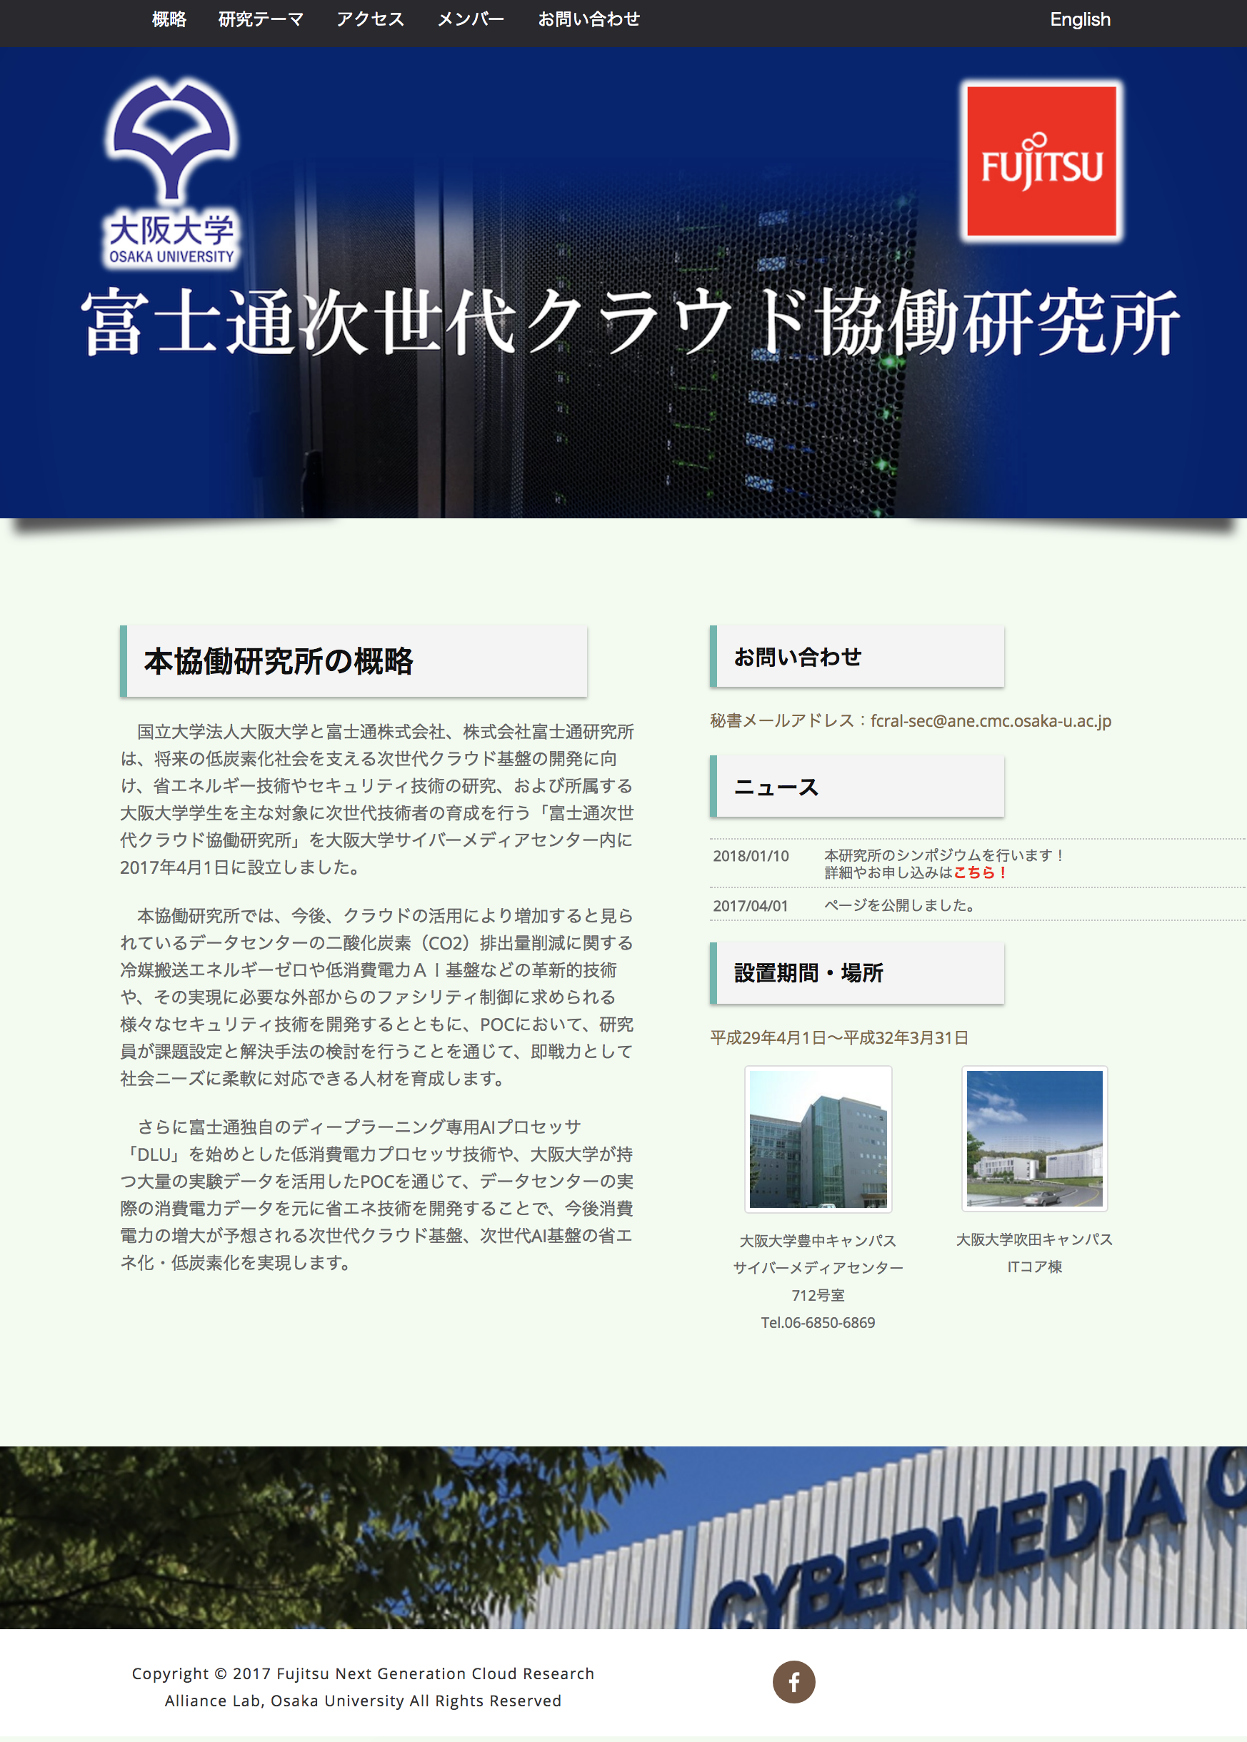Click the Cybermedia building footer image
The image size is (1247, 1742).
pos(623,1537)
